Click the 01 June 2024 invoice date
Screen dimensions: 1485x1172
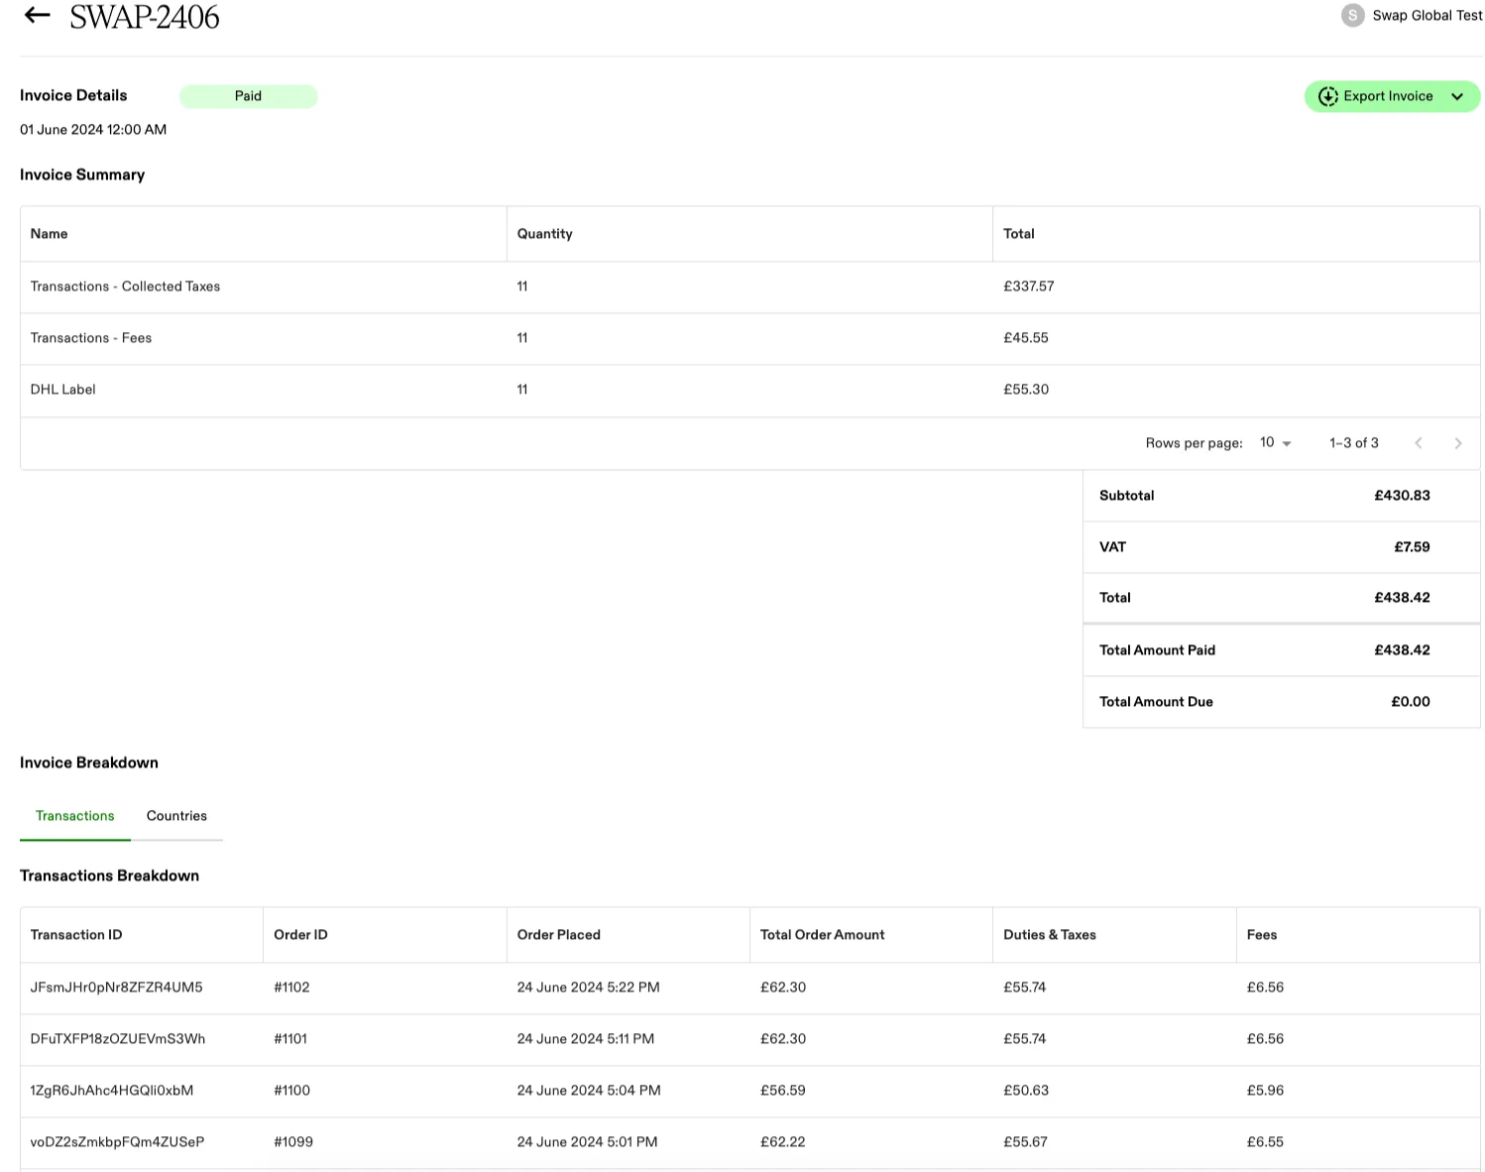click(x=93, y=130)
